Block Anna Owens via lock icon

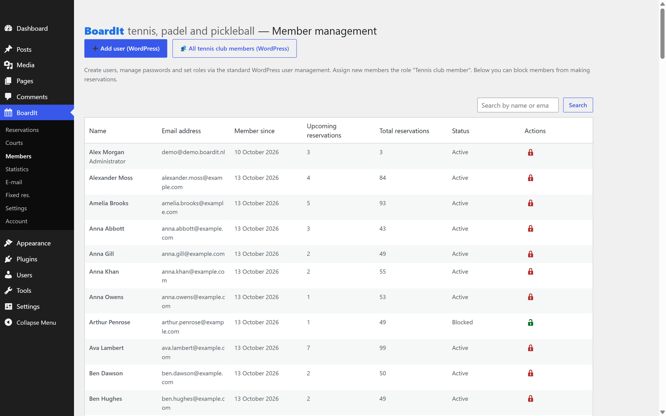coord(530,297)
